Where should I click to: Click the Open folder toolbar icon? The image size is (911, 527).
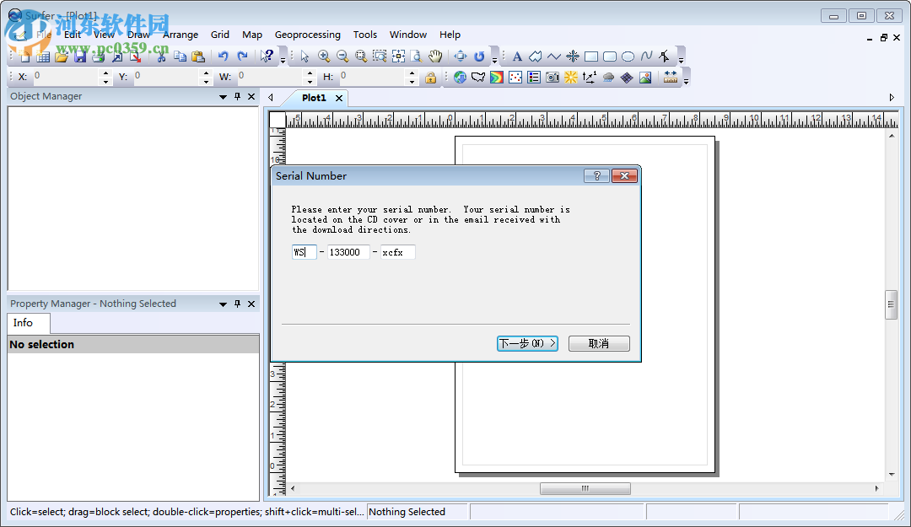pyautogui.click(x=62, y=56)
